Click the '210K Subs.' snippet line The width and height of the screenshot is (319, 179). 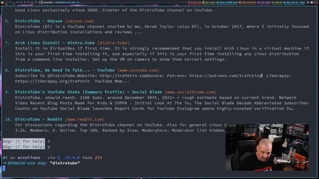(x=156, y=97)
